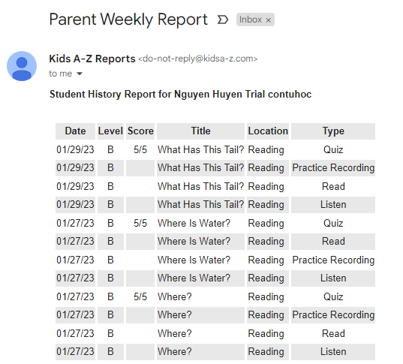Click the Type column header
The image size is (403, 364).
(333, 131)
